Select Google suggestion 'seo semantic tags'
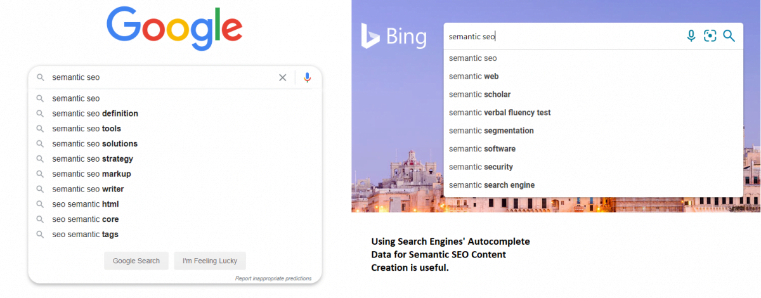The height and width of the screenshot is (298, 761). point(85,235)
